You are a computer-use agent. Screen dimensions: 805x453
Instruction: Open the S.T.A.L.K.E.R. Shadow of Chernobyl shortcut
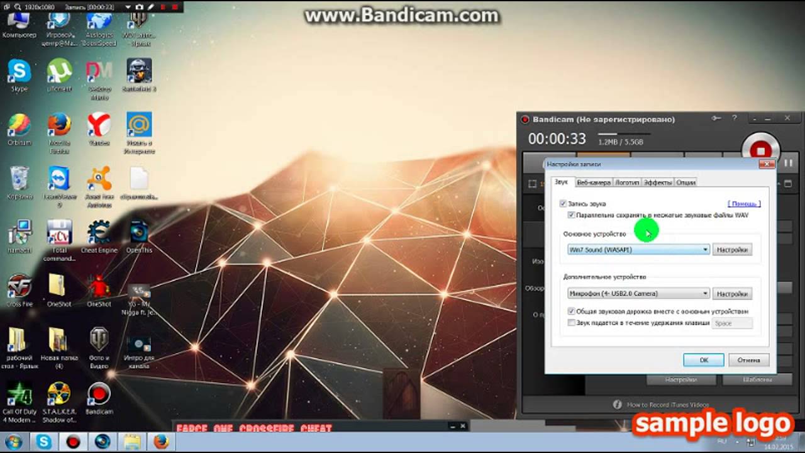tap(59, 403)
